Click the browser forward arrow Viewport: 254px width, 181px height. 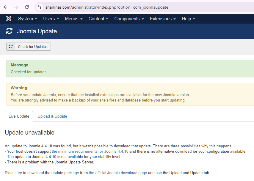(16, 7)
